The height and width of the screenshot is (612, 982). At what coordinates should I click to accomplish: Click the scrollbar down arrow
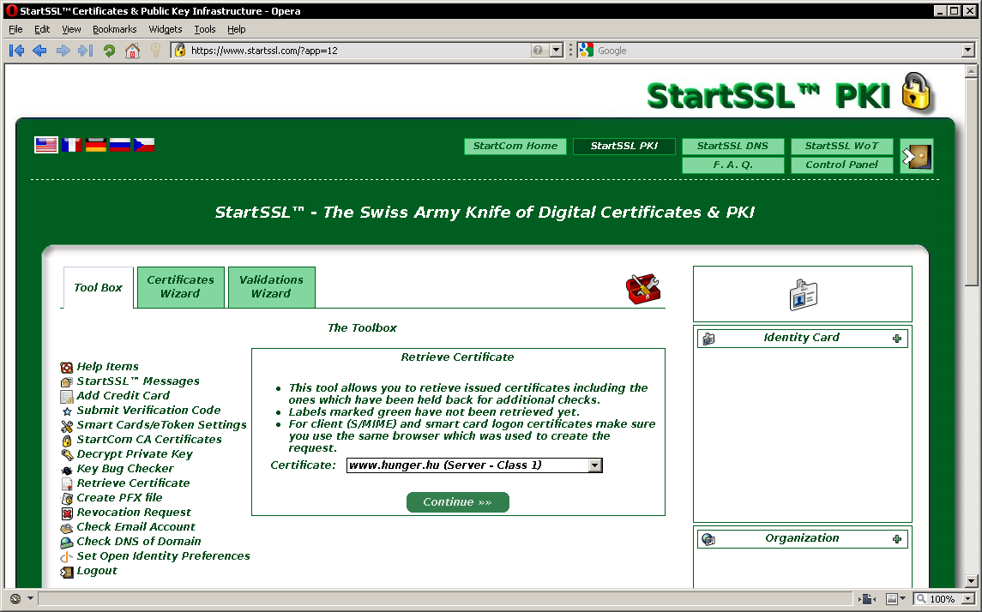coord(971,580)
